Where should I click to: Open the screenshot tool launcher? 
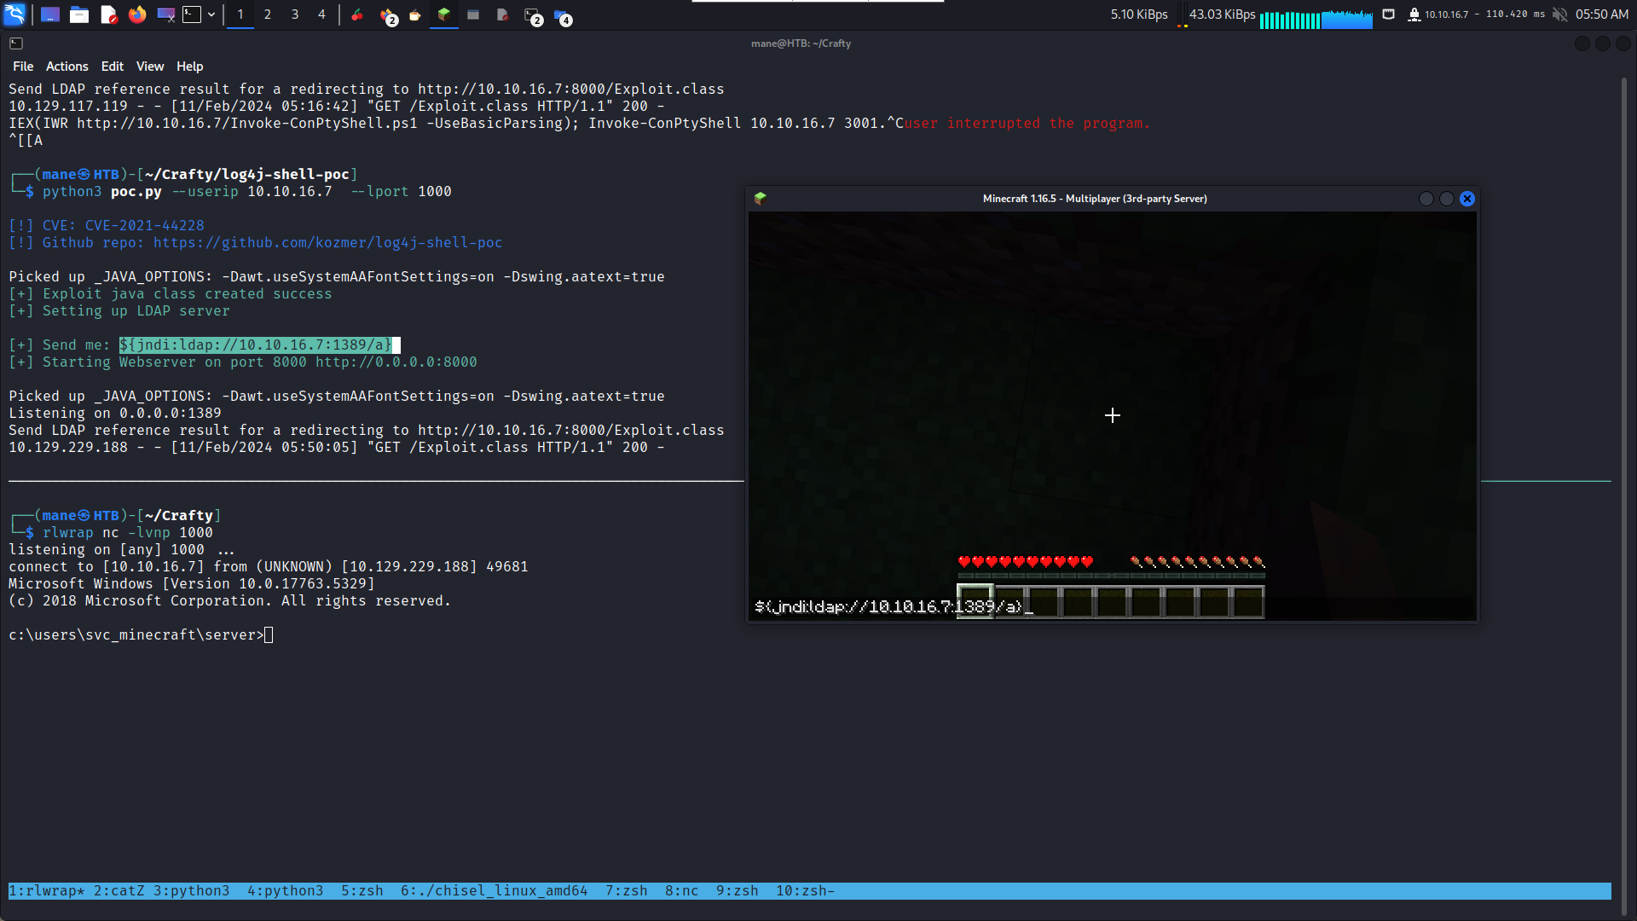pos(166,14)
